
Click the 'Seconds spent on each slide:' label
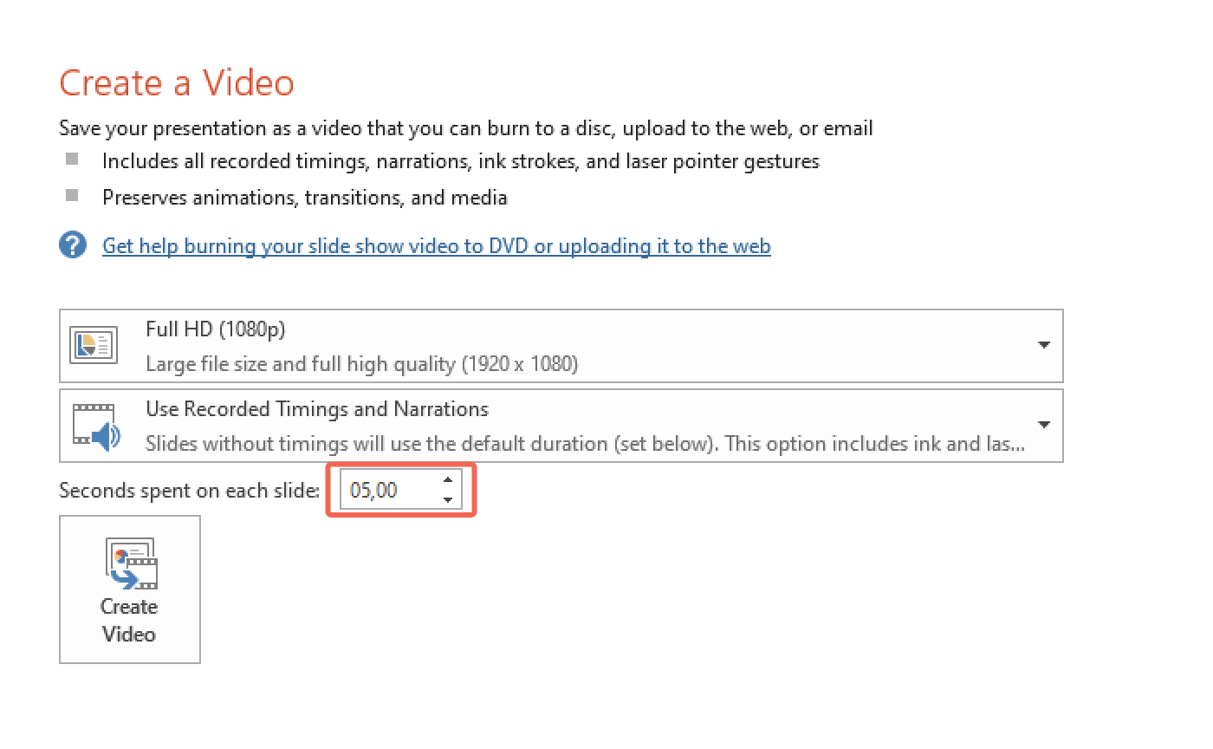pos(190,491)
